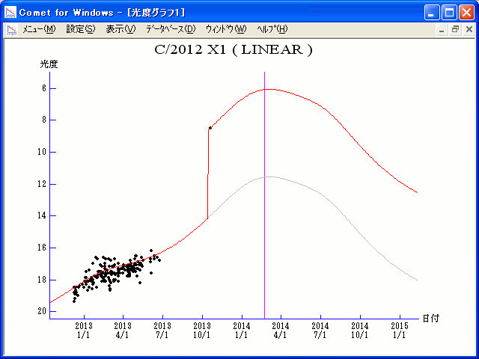The width and height of the screenshot is (479, 359).
Task: Open the 設定(S) settings menu
Action: [x=81, y=29]
